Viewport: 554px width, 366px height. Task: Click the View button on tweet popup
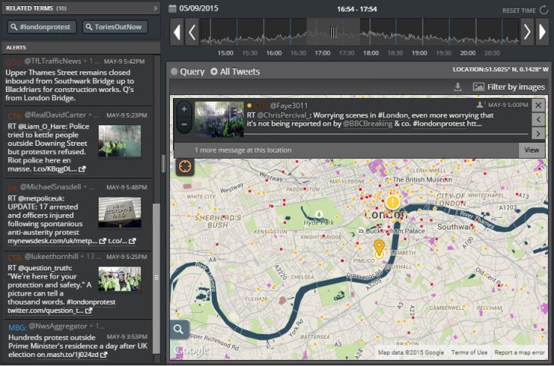[x=532, y=150]
